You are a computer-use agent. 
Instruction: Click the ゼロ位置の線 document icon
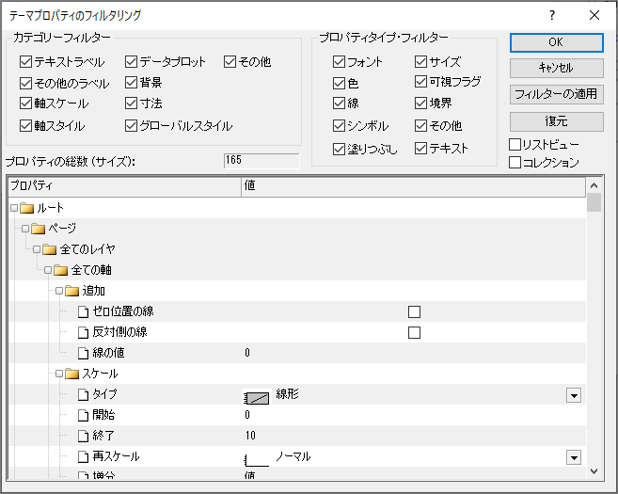click(x=83, y=311)
